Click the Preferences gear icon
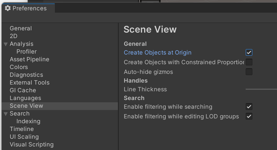Image resolution: width=277 pixels, height=150 pixels. [x=8, y=8]
